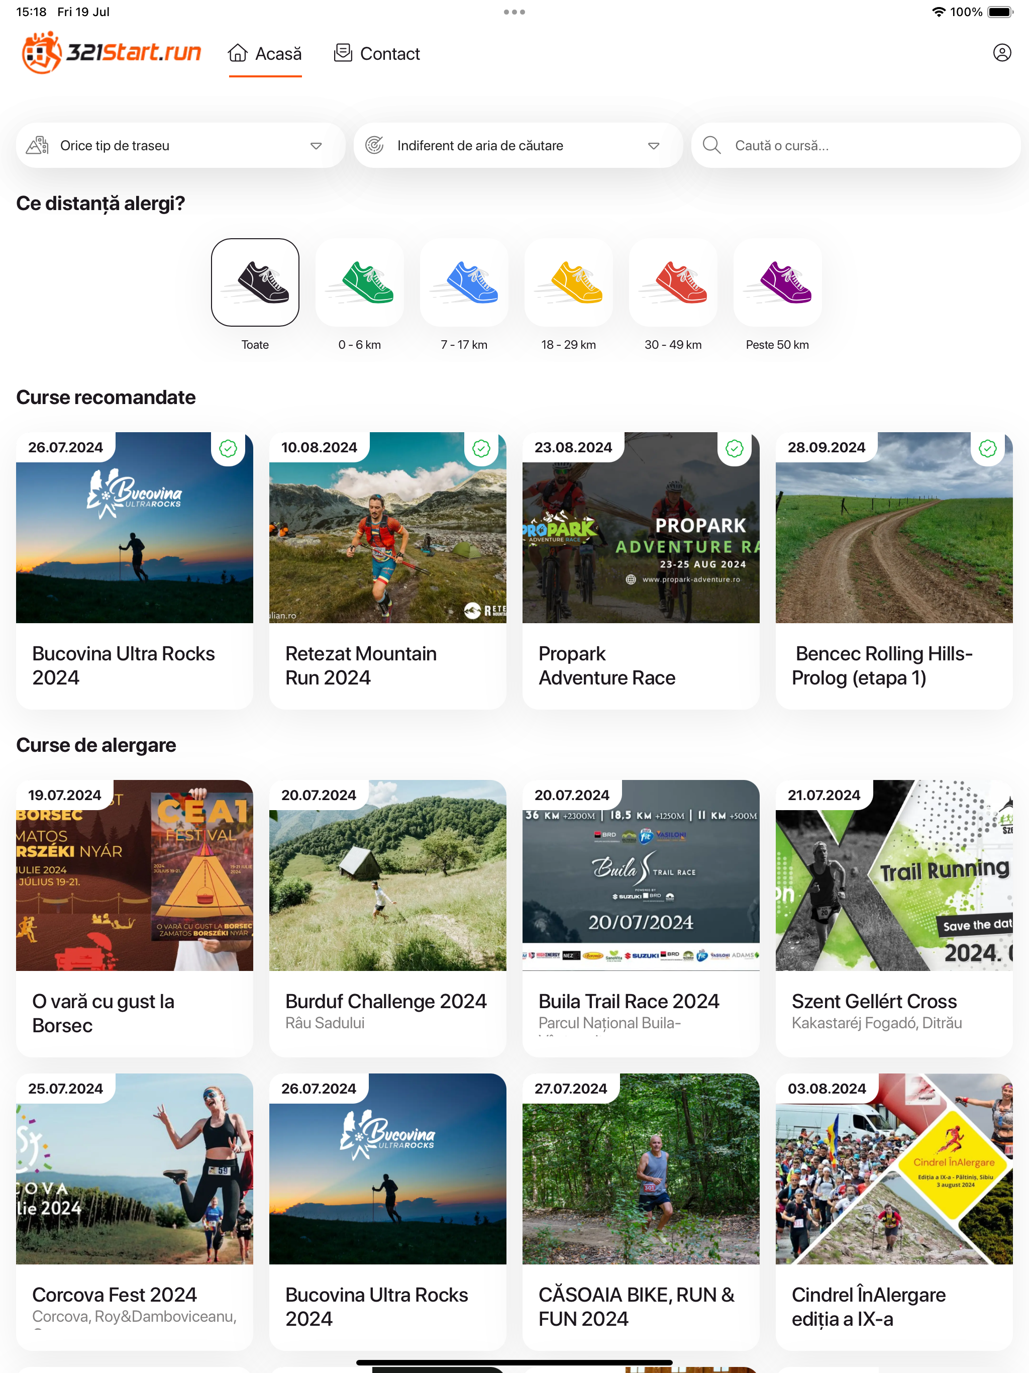
Task: Open the Contact tab
Action: [377, 54]
